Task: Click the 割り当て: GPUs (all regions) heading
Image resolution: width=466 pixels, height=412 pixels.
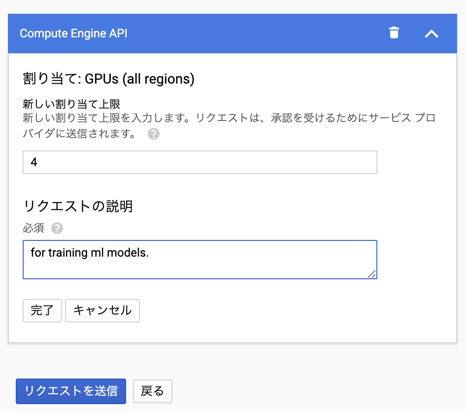Action: coord(108,79)
